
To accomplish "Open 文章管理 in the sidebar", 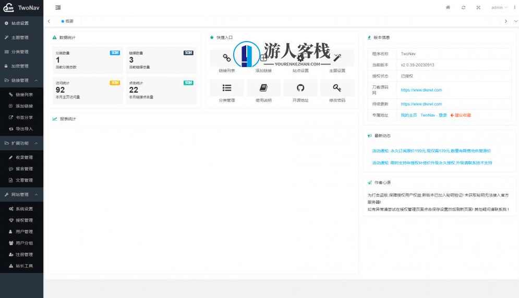I will point(21,180).
